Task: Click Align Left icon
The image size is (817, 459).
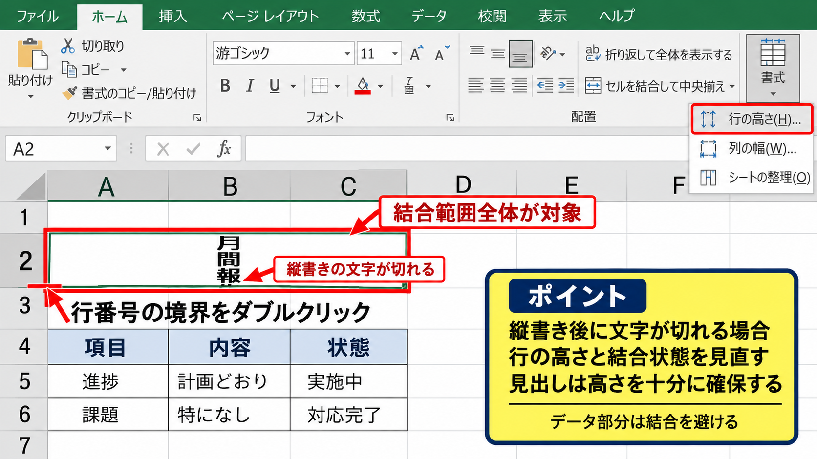Action: coord(475,86)
